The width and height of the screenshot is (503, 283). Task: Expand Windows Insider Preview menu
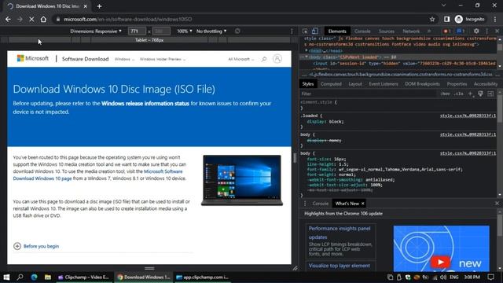(x=163, y=59)
